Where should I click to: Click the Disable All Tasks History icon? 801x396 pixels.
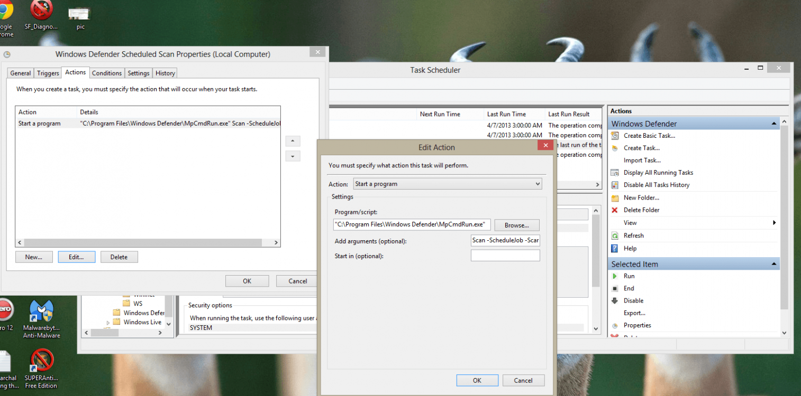[615, 185]
